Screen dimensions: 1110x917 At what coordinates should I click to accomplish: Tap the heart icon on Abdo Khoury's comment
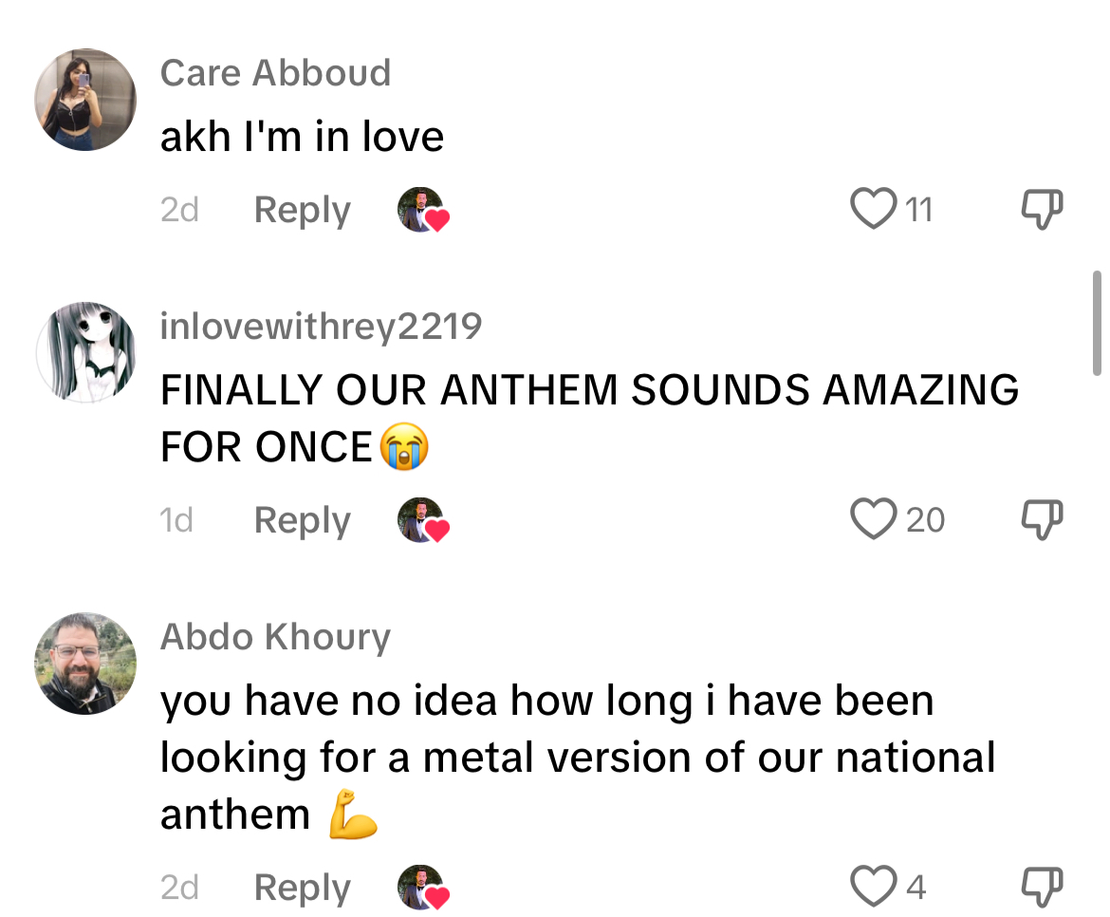pos(874,886)
